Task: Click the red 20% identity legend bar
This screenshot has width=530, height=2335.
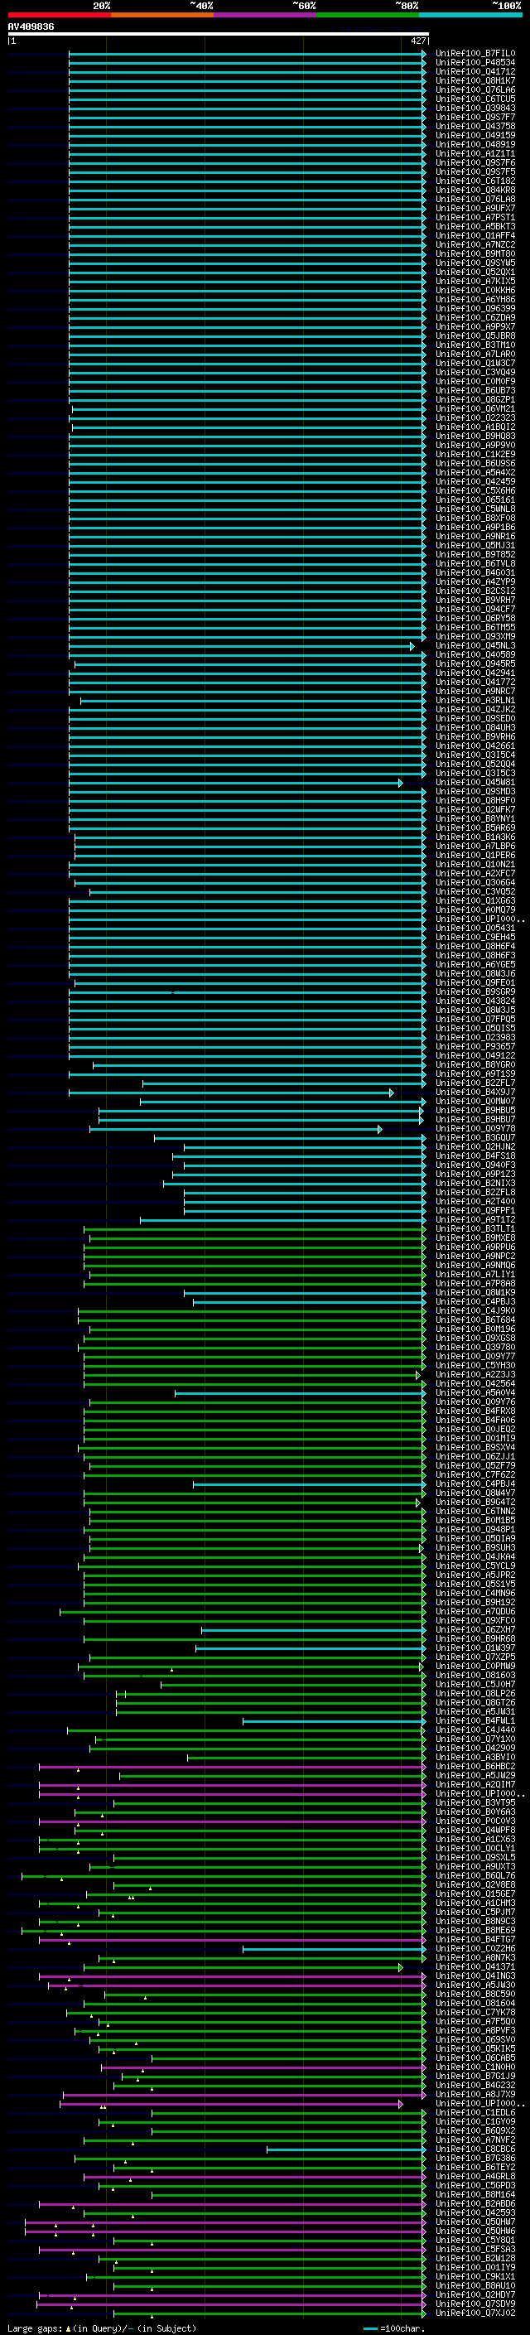Action: pos(59,15)
